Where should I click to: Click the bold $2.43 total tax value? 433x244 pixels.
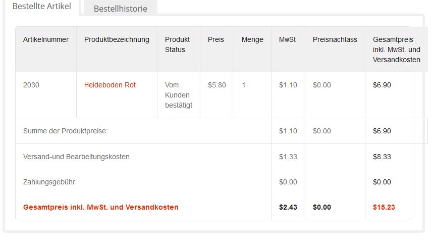tap(288, 207)
